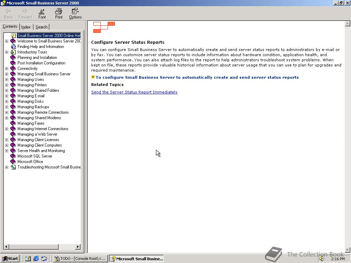Click the Finding Help and Information page icon
This screenshot has height=263, width=351.
(13, 47)
